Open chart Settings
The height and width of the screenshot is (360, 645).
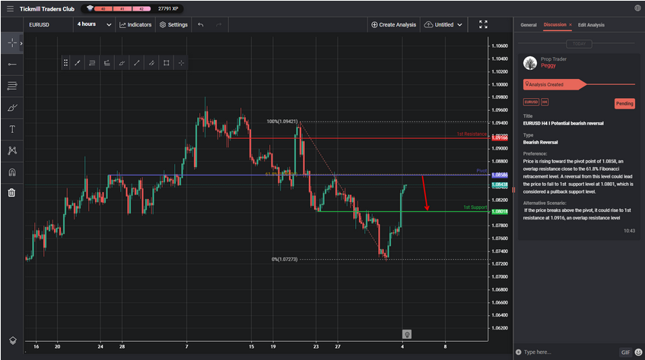pyautogui.click(x=173, y=24)
